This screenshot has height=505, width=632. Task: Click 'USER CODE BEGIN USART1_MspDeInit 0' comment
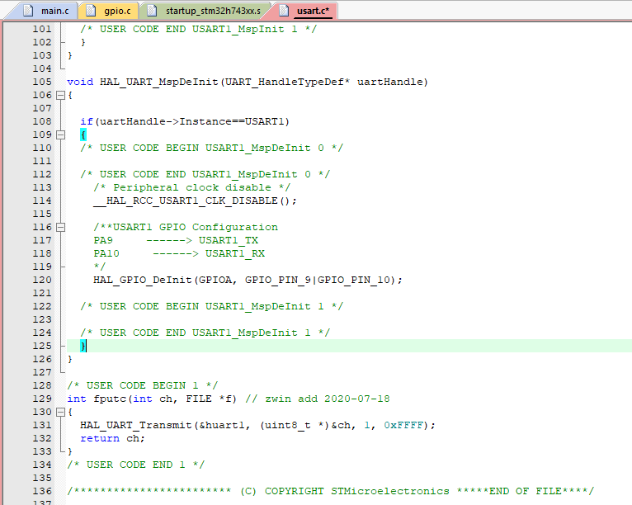pos(211,148)
